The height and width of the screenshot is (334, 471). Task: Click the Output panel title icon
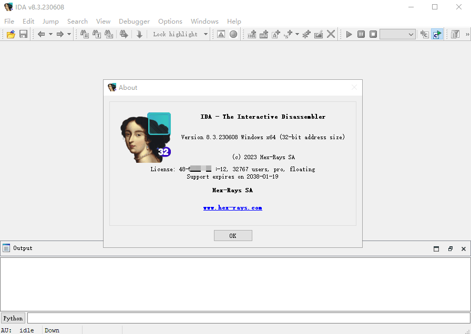pyautogui.click(x=6, y=248)
